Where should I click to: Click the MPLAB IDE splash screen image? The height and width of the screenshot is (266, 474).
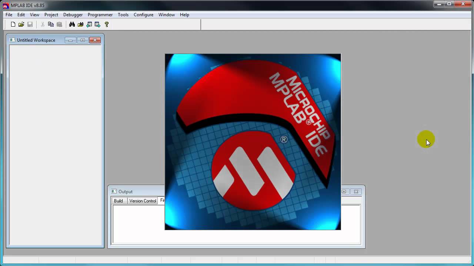click(x=253, y=142)
